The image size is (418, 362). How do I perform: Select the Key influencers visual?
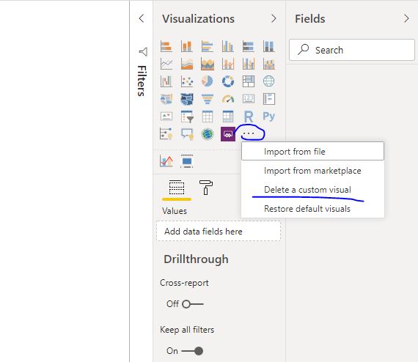click(x=166, y=134)
